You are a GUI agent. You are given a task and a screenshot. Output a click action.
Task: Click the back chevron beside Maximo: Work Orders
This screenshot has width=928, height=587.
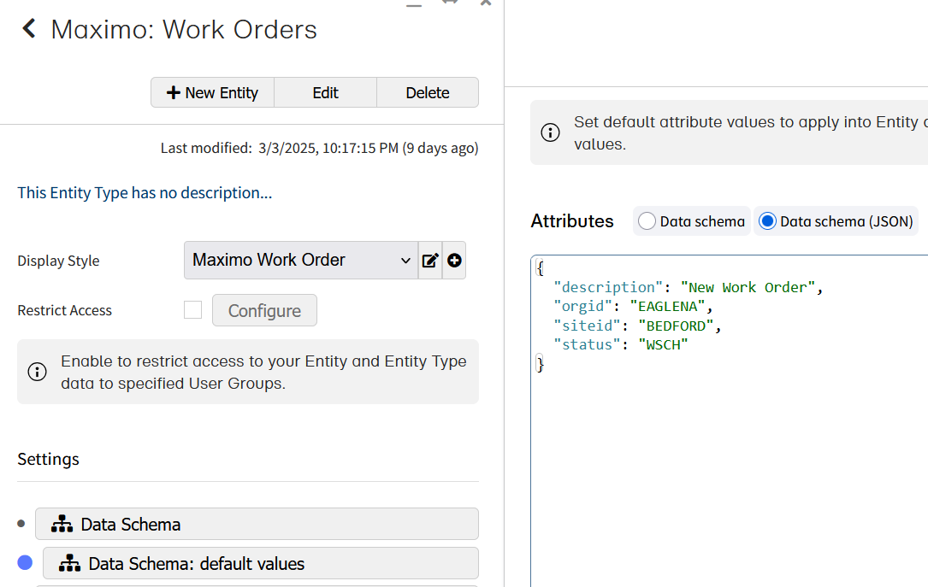coord(29,29)
